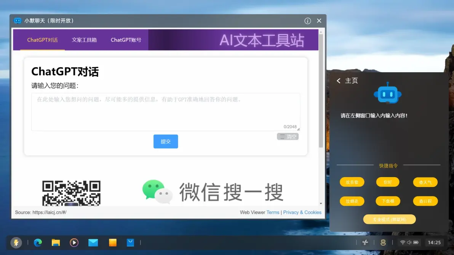Click the lightning start launcher icon
The image size is (454, 255).
coord(16,242)
